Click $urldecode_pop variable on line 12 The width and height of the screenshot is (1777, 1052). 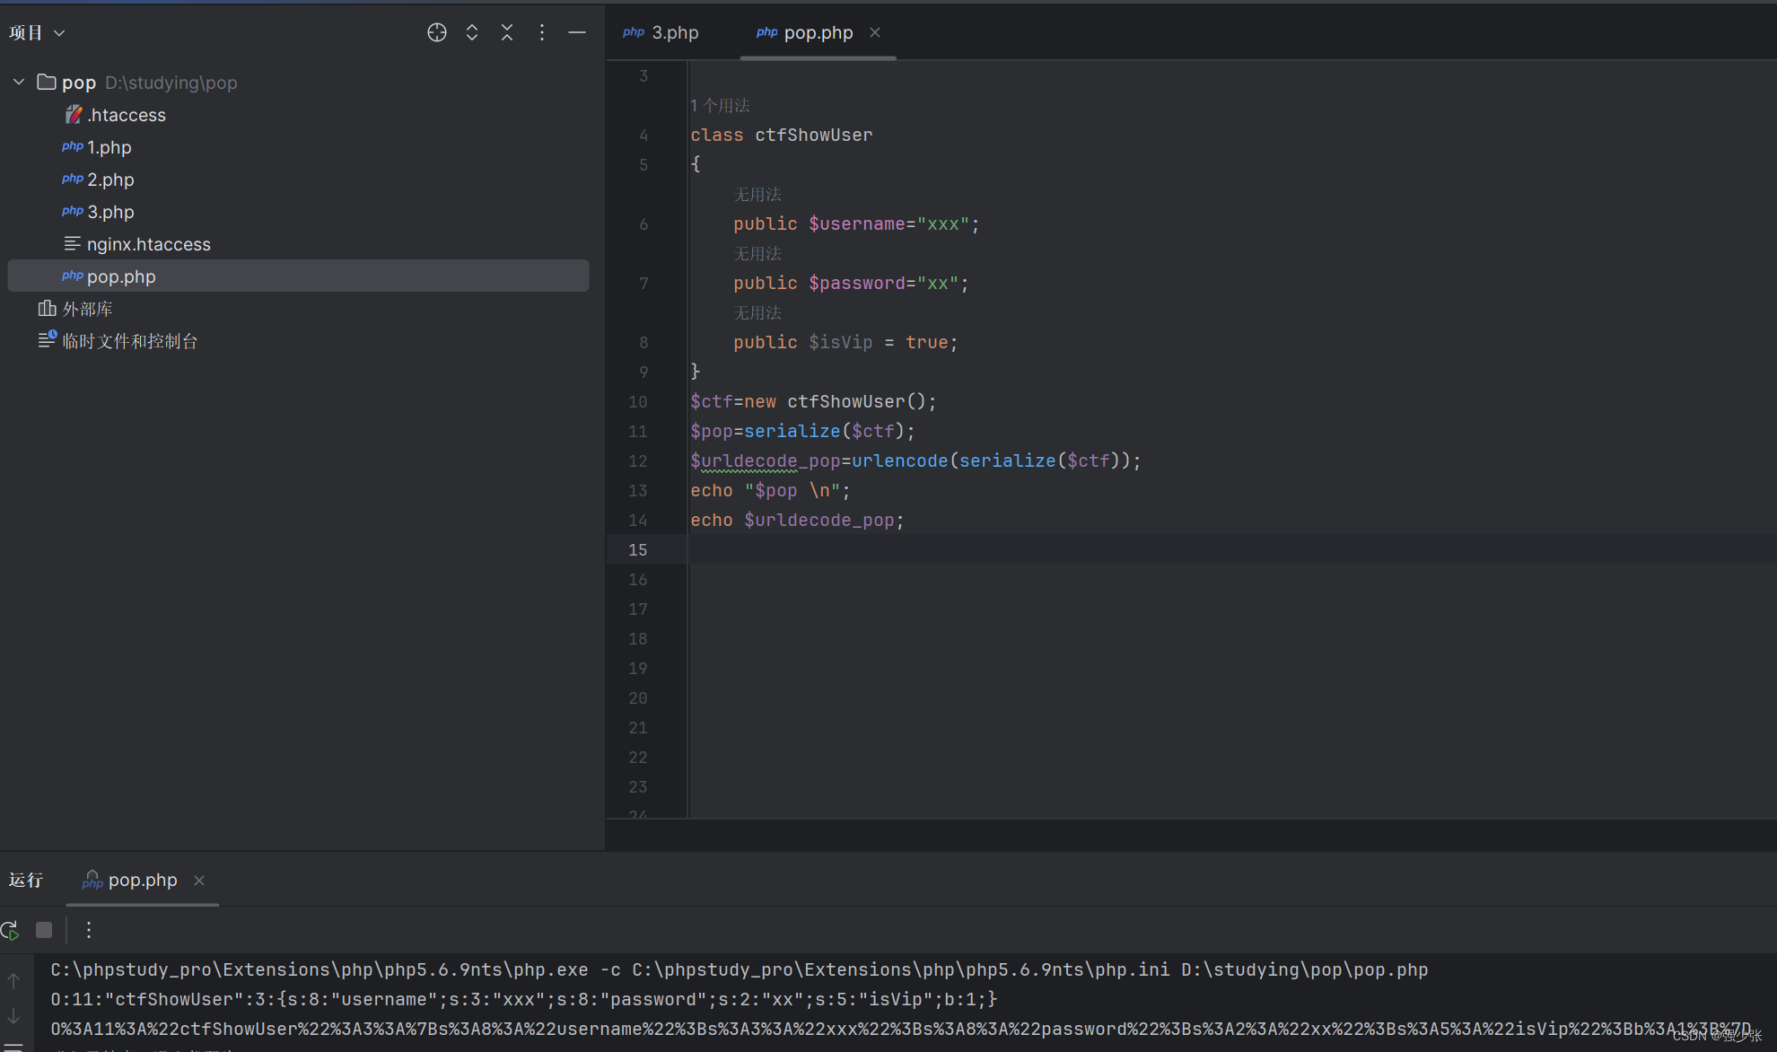[x=765, y=460]
